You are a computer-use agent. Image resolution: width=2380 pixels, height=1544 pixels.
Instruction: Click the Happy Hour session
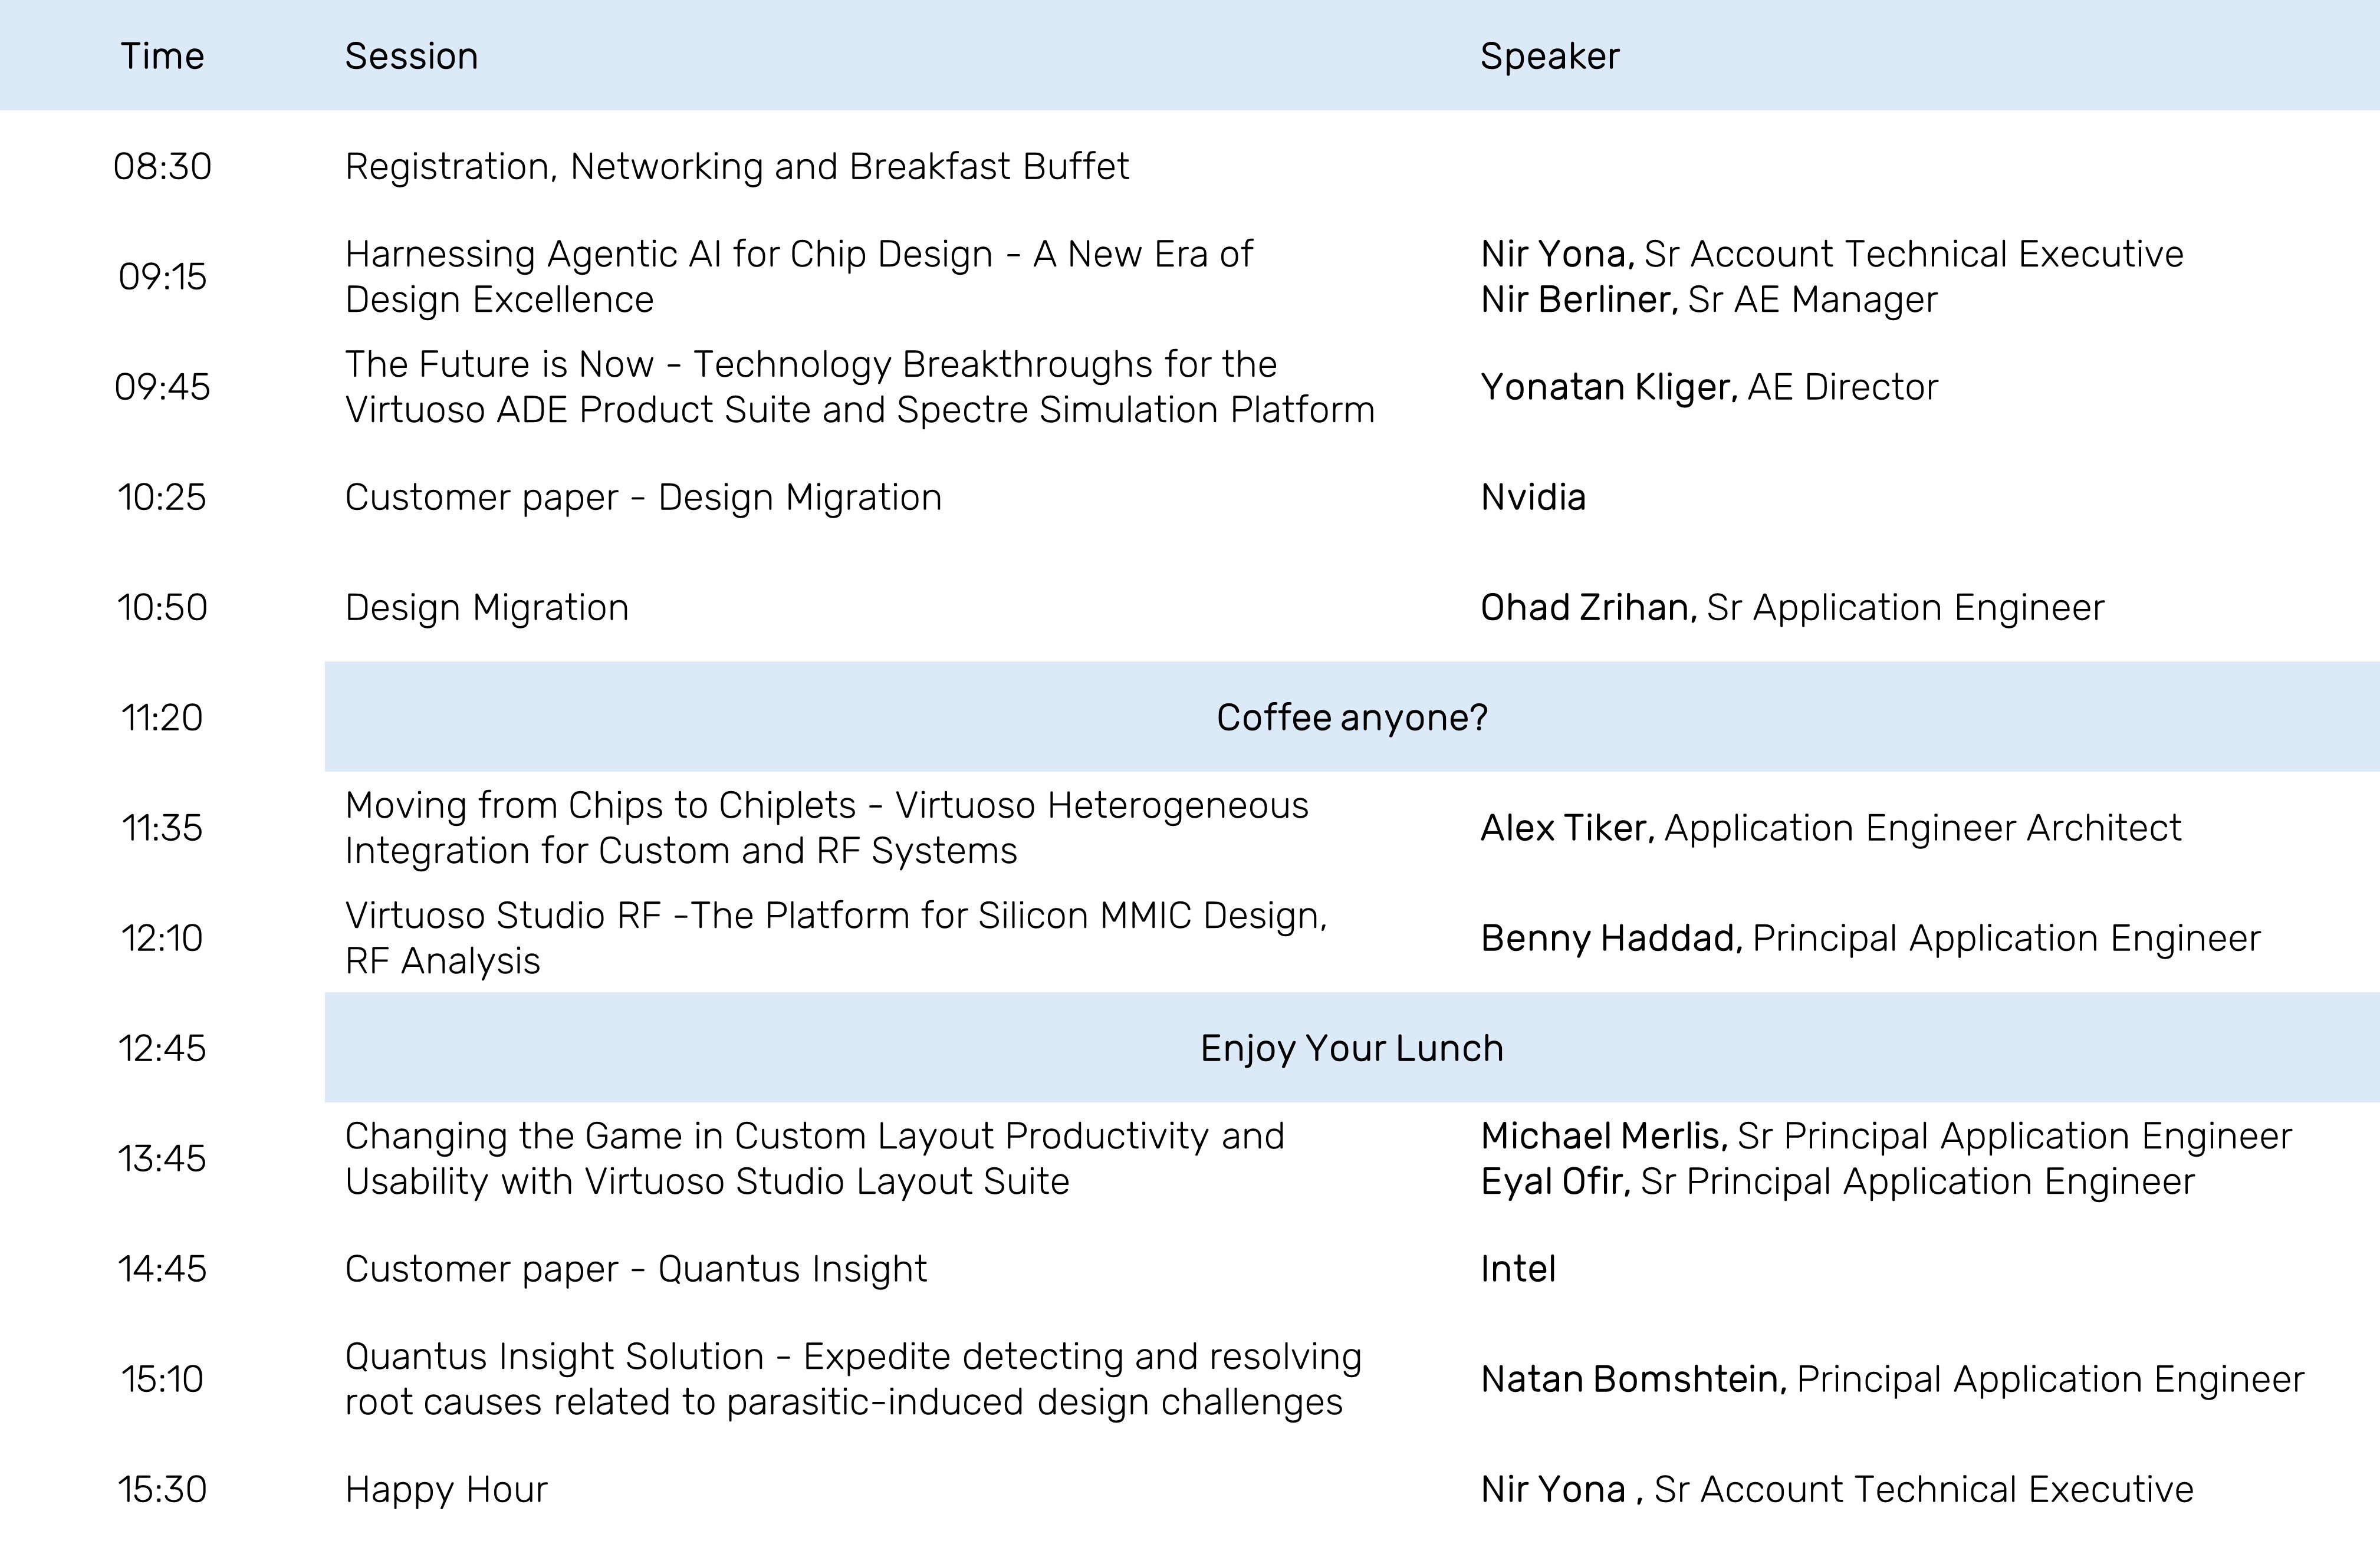tap(446, 1490)
